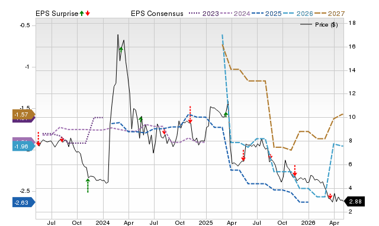Click the red down arrow beside EPS Surprise
Viewport: 379px width, 226px height.
pos(88,14)
